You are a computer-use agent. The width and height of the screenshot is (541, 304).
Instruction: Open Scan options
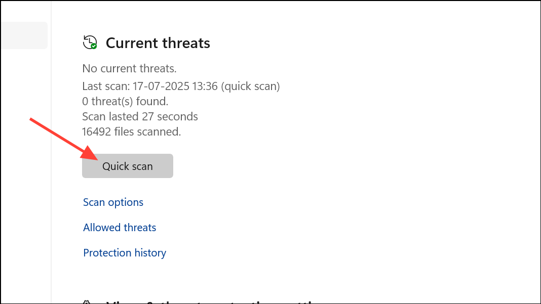(x=113, y=202)
